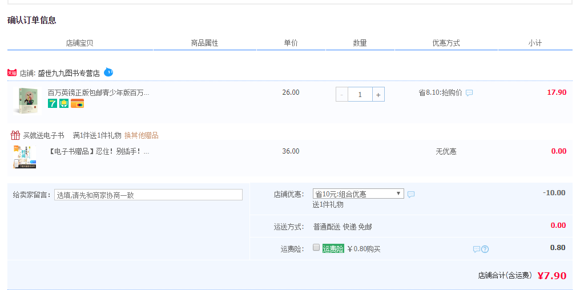This screenshot has width=576, height=290.
Task: Click the 小计 column header
Action: tap(535, 43)
